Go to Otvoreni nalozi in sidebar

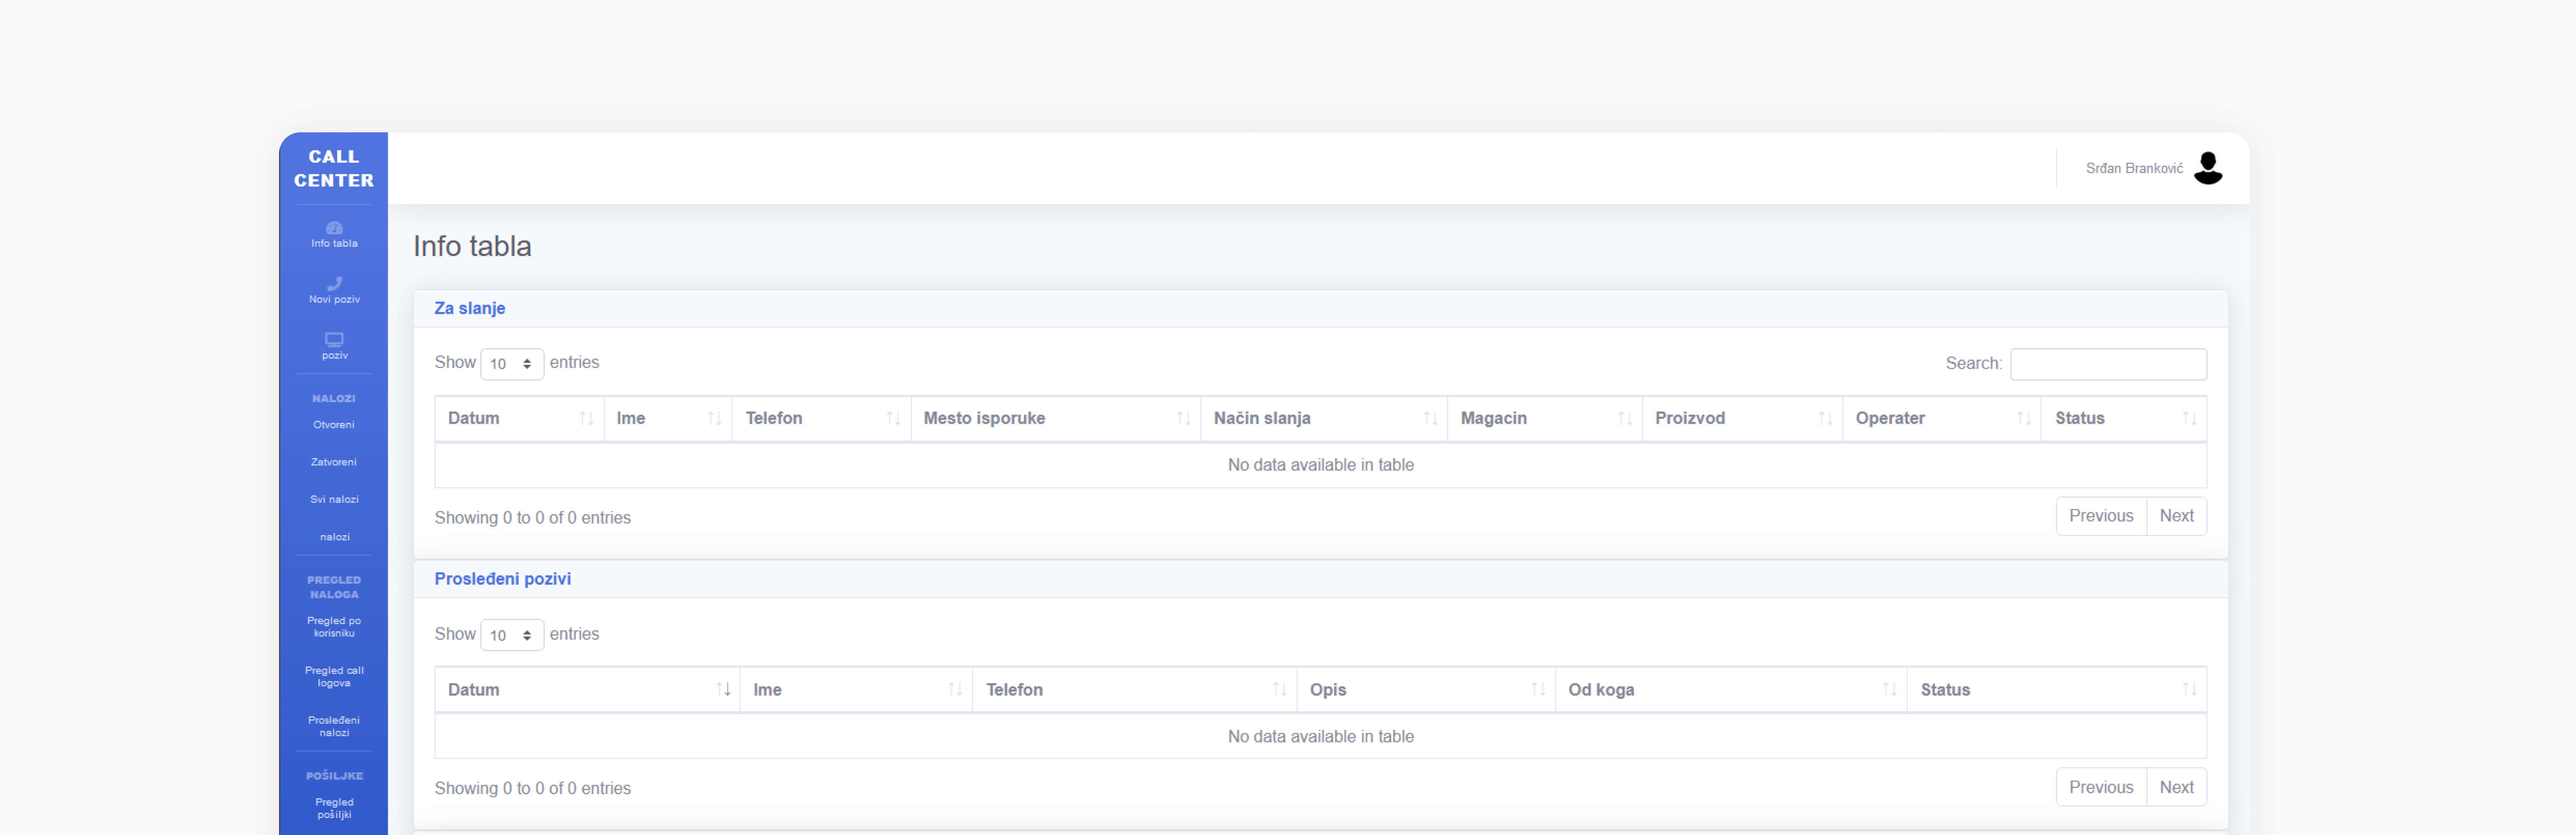[x=334, y=424]
